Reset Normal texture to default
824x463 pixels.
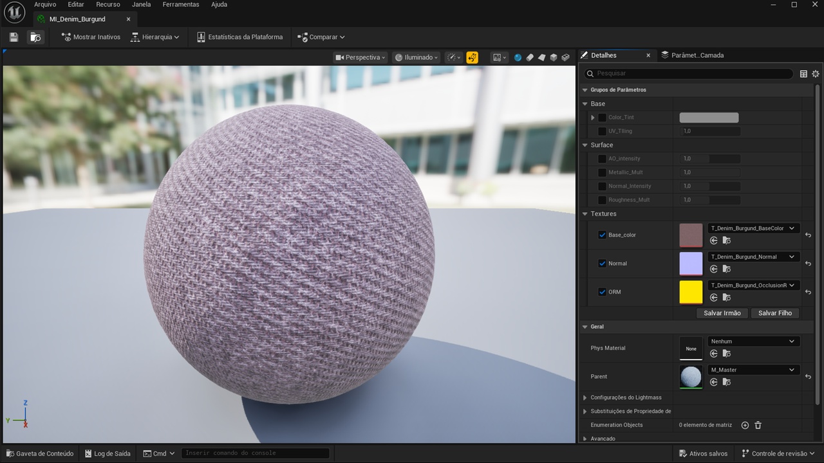(808, 264)
